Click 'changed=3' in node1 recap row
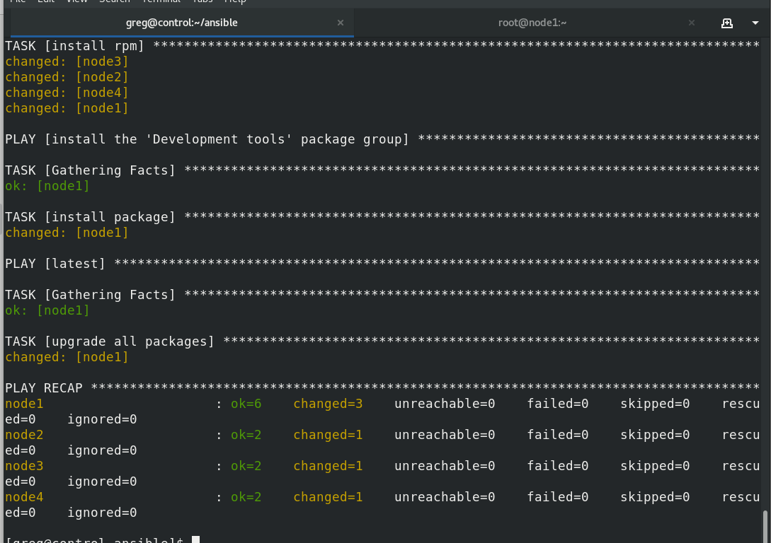 point(328,404)
